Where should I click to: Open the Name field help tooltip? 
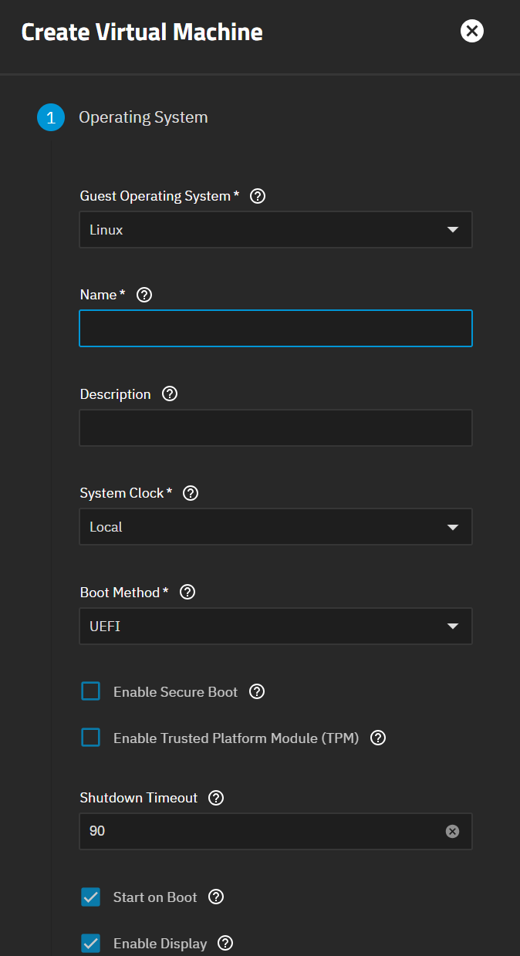(144, 295)
